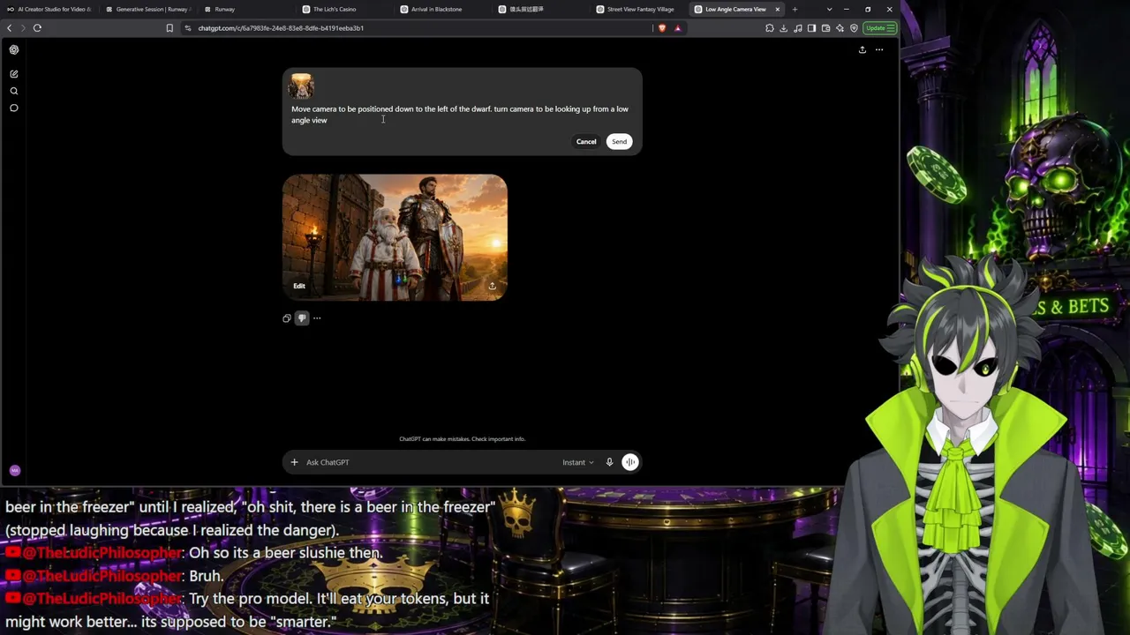Switch to Street View Fantasy Village tab
This screenshot has width=1130, height=635.
point(637,9)
